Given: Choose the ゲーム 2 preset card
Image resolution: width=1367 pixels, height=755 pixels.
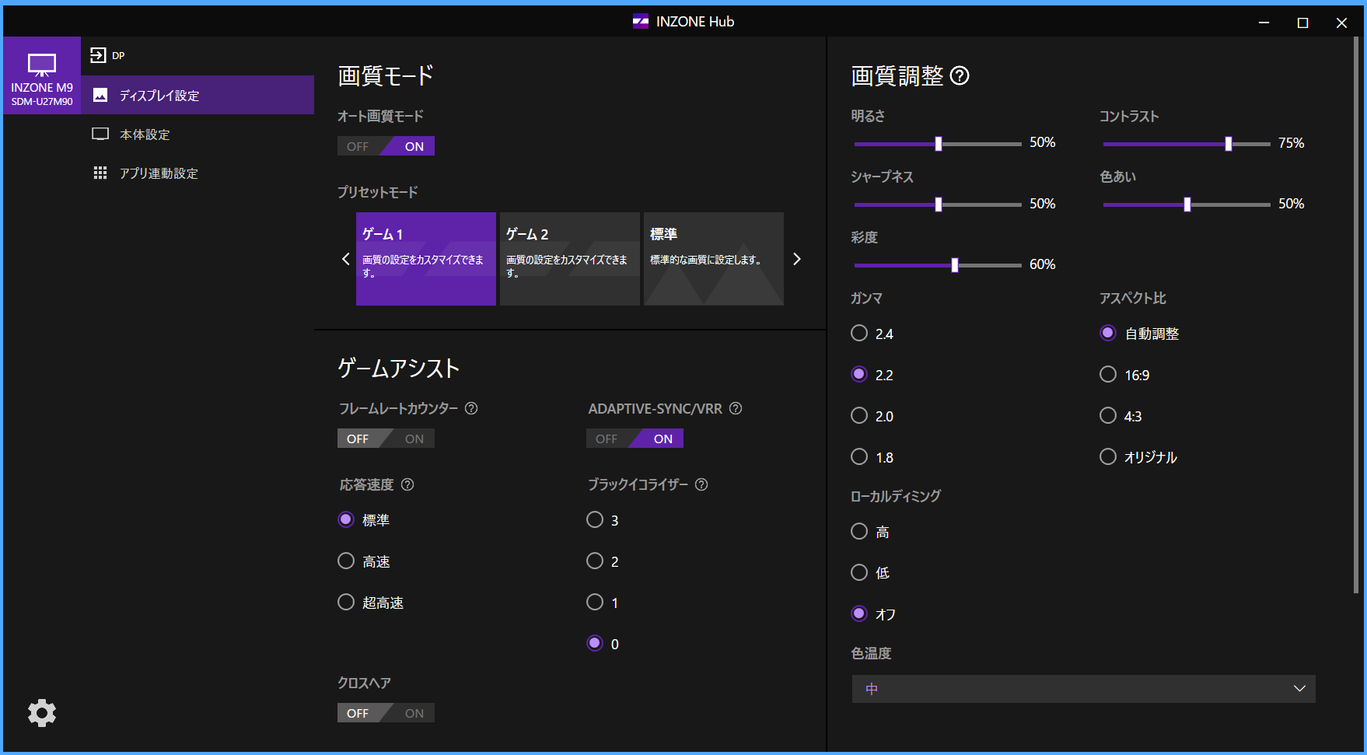Looking at the screenshot, I should (x=570, y=259).
